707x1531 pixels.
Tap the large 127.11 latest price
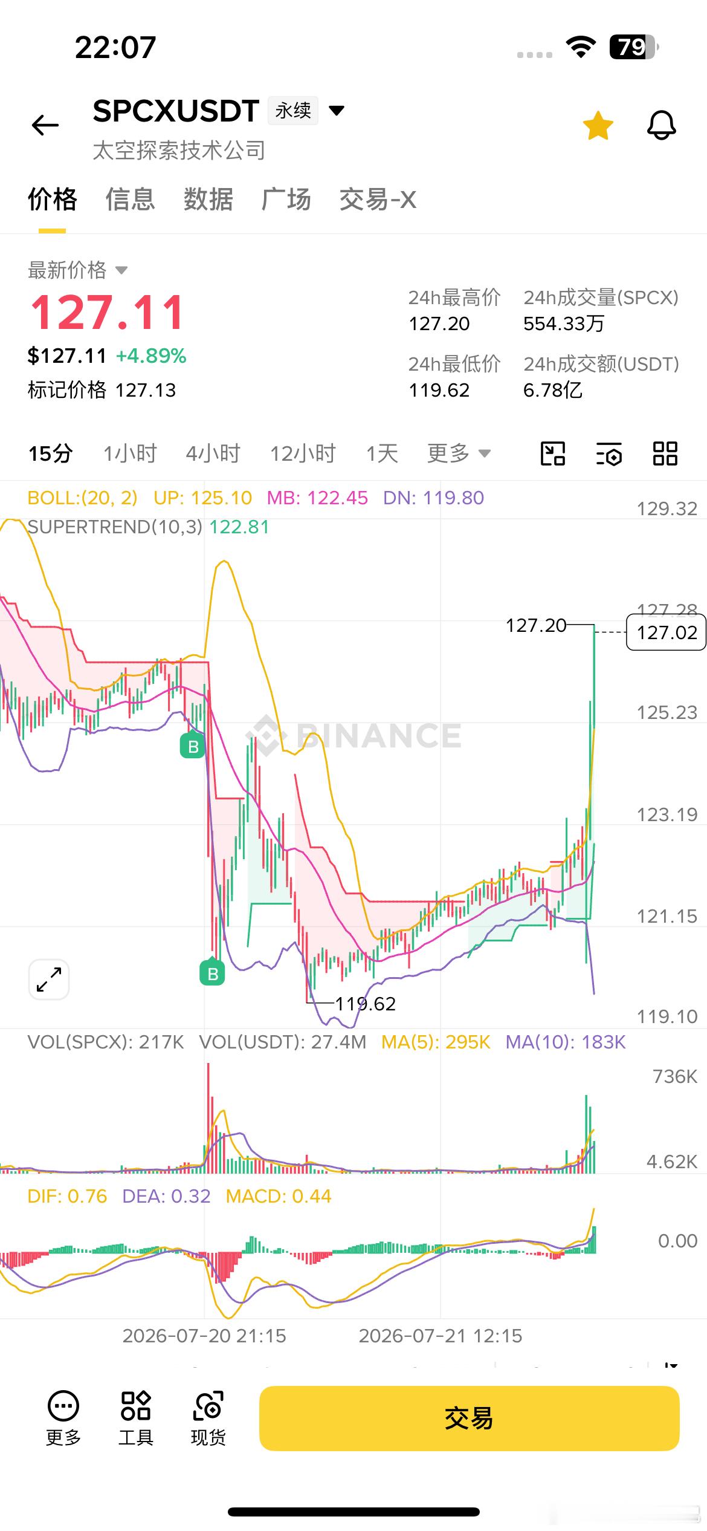[107, 313]
